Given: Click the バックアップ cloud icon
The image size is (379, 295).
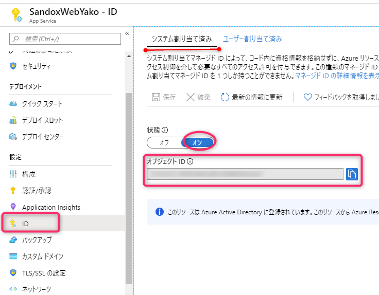Looking at the screenshot, I should (13, 240).
